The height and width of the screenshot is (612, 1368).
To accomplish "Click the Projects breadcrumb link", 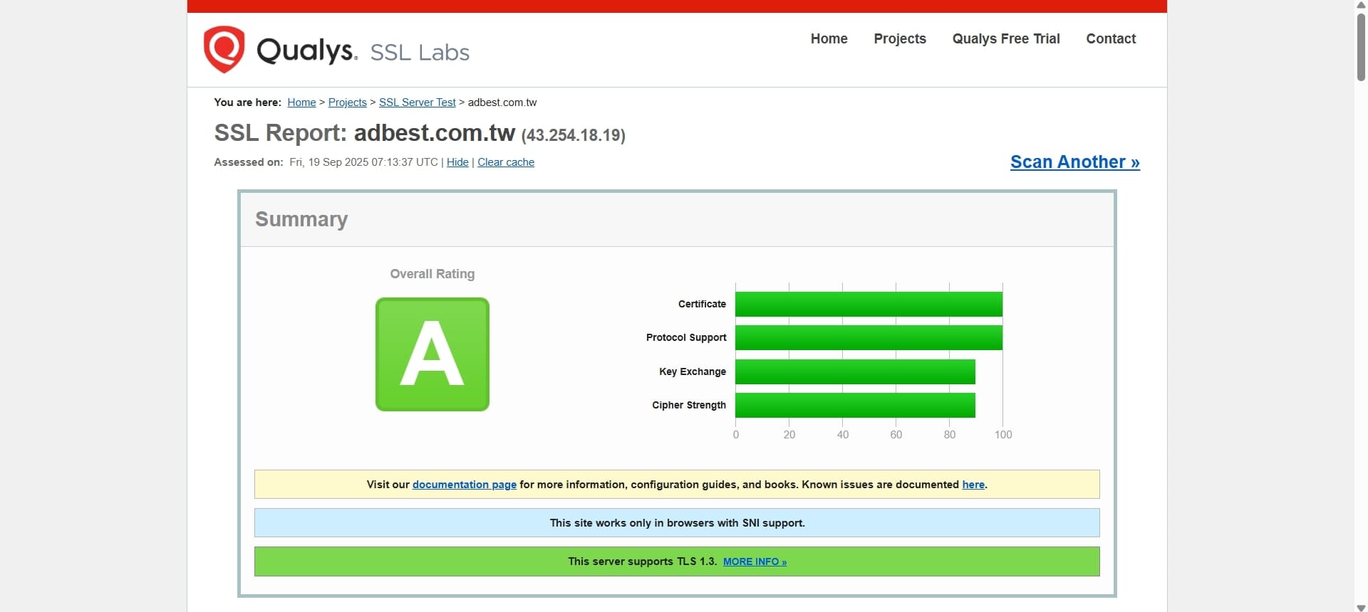I will point(347,102).
